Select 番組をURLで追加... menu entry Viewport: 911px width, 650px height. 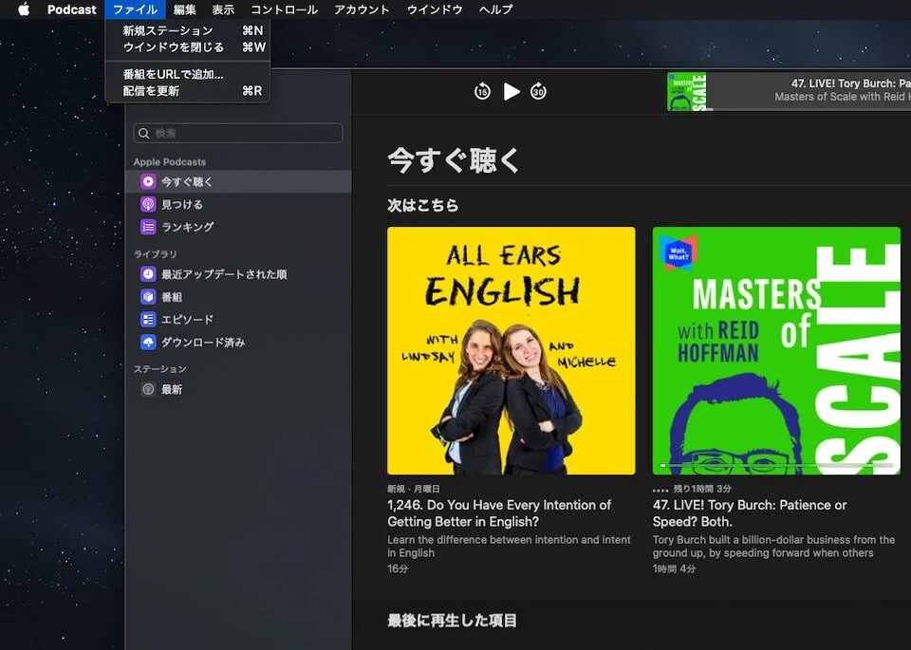click(188, 74)
